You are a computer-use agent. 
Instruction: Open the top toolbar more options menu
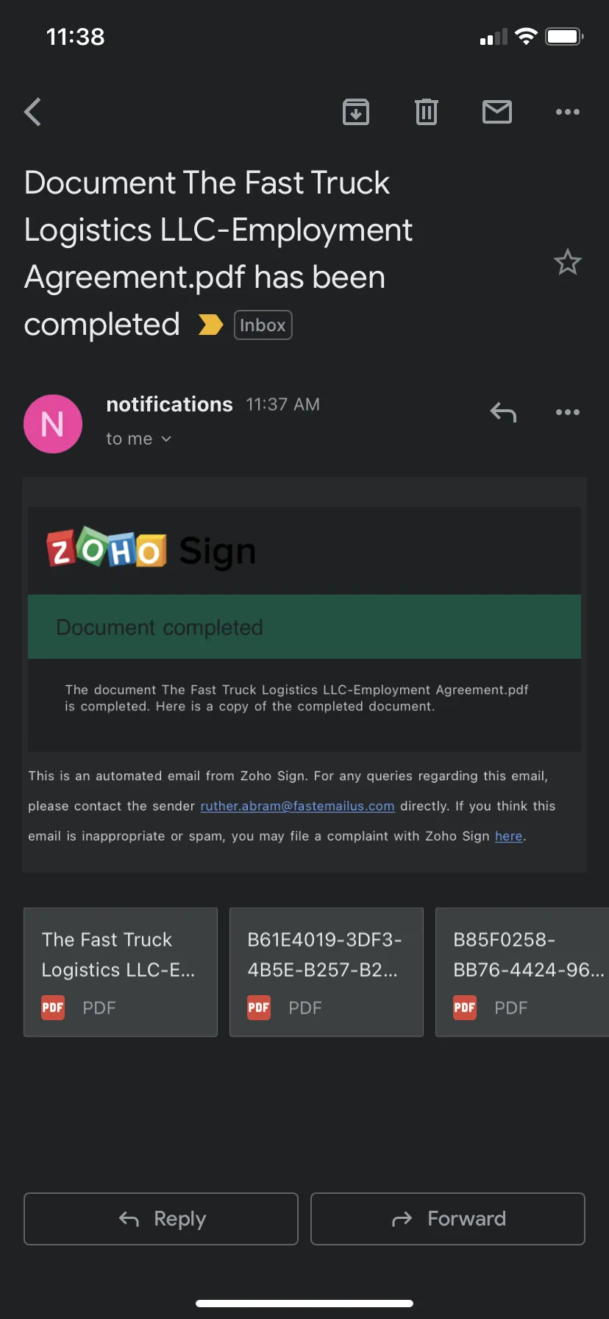tap(568, 112)
